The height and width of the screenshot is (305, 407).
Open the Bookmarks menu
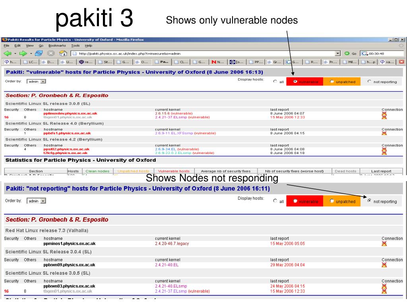[x=57, y=46]
